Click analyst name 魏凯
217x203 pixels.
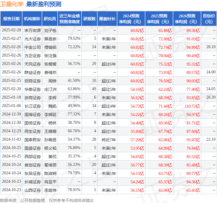[x=52, y=106]
